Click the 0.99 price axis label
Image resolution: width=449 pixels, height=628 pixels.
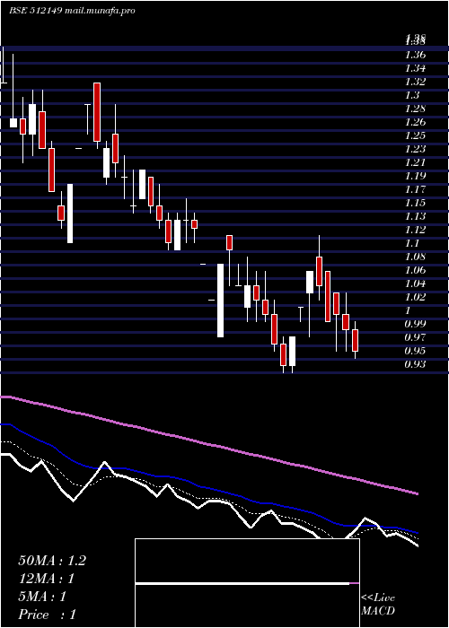click(x=415, y=324)
